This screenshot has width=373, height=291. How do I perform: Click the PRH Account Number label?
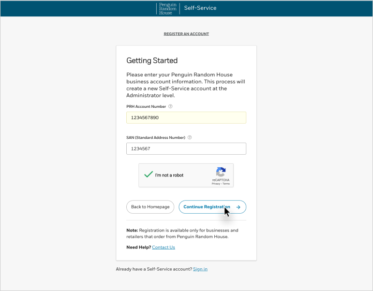146,106
